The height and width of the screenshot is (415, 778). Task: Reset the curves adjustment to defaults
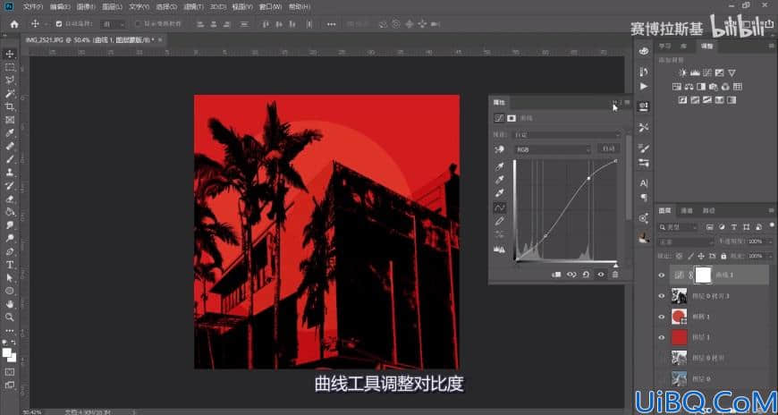pos(586,274)
